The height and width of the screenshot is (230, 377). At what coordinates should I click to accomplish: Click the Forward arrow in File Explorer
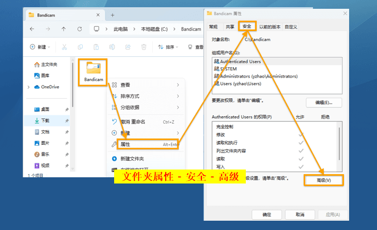pyautogui.click(x=48, y=29)
